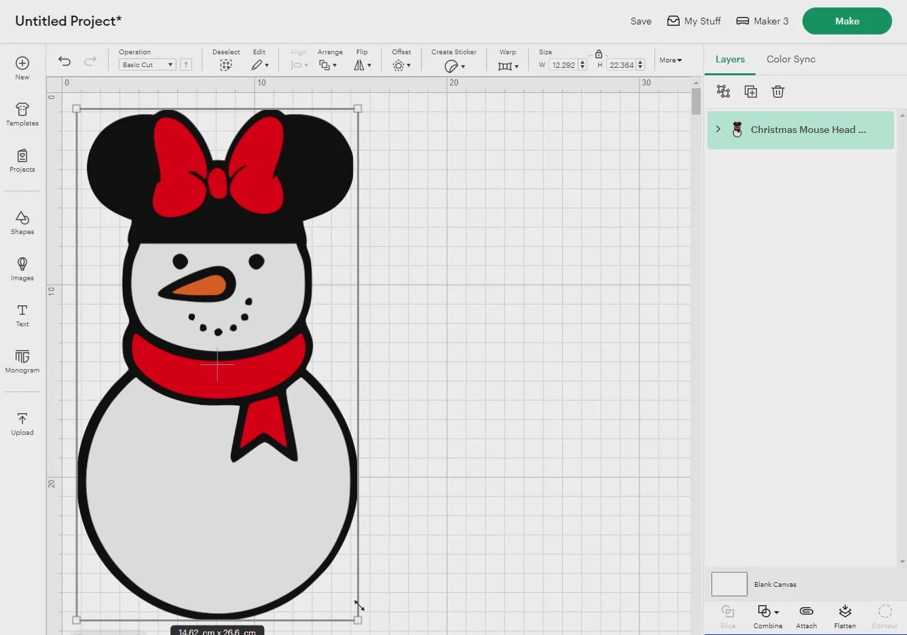Screen dimensions: 907x635
Task: Click the Create Sticker tool
Action: (454, 66)
